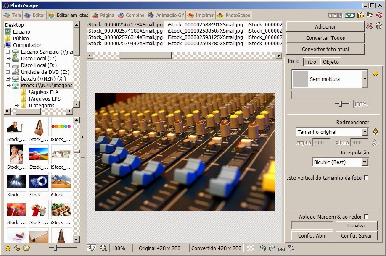Viewport: 386px width, 256px height.
Task: Click the file list horizontal scrollbar thumb
Action: 145,56
